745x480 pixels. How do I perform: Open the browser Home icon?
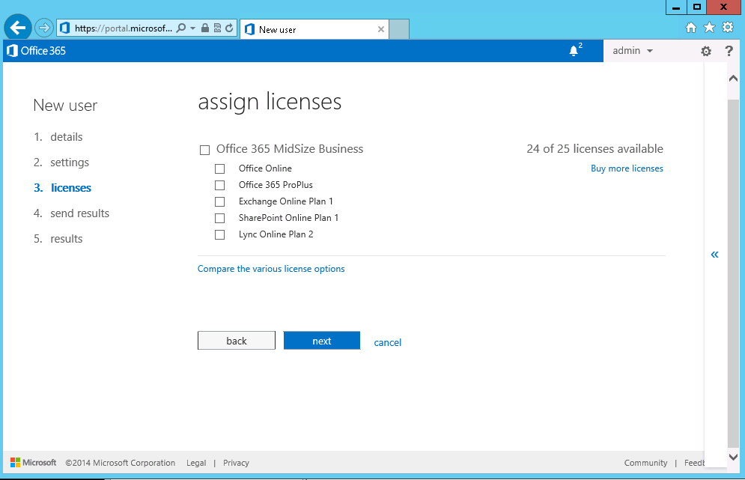coord(691,28)
